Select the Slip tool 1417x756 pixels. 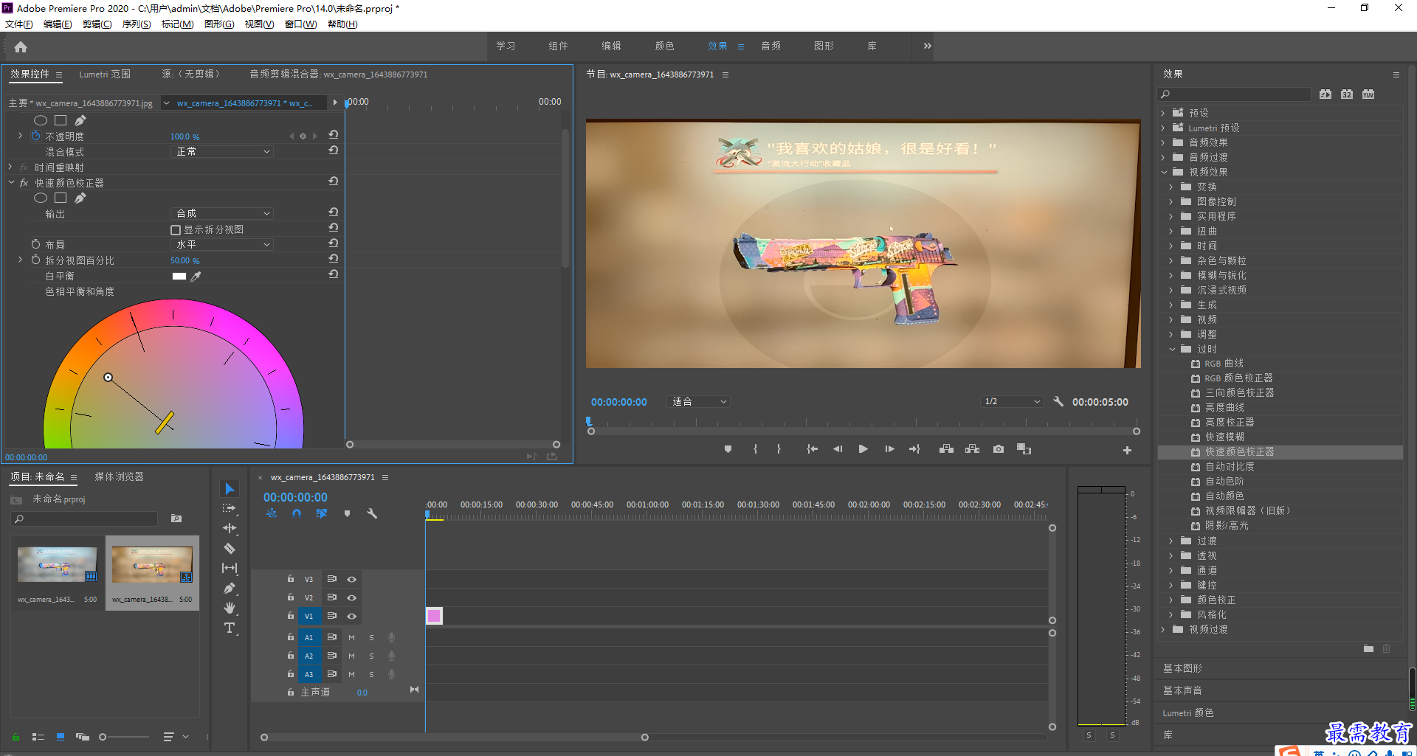tap(230, 568)
